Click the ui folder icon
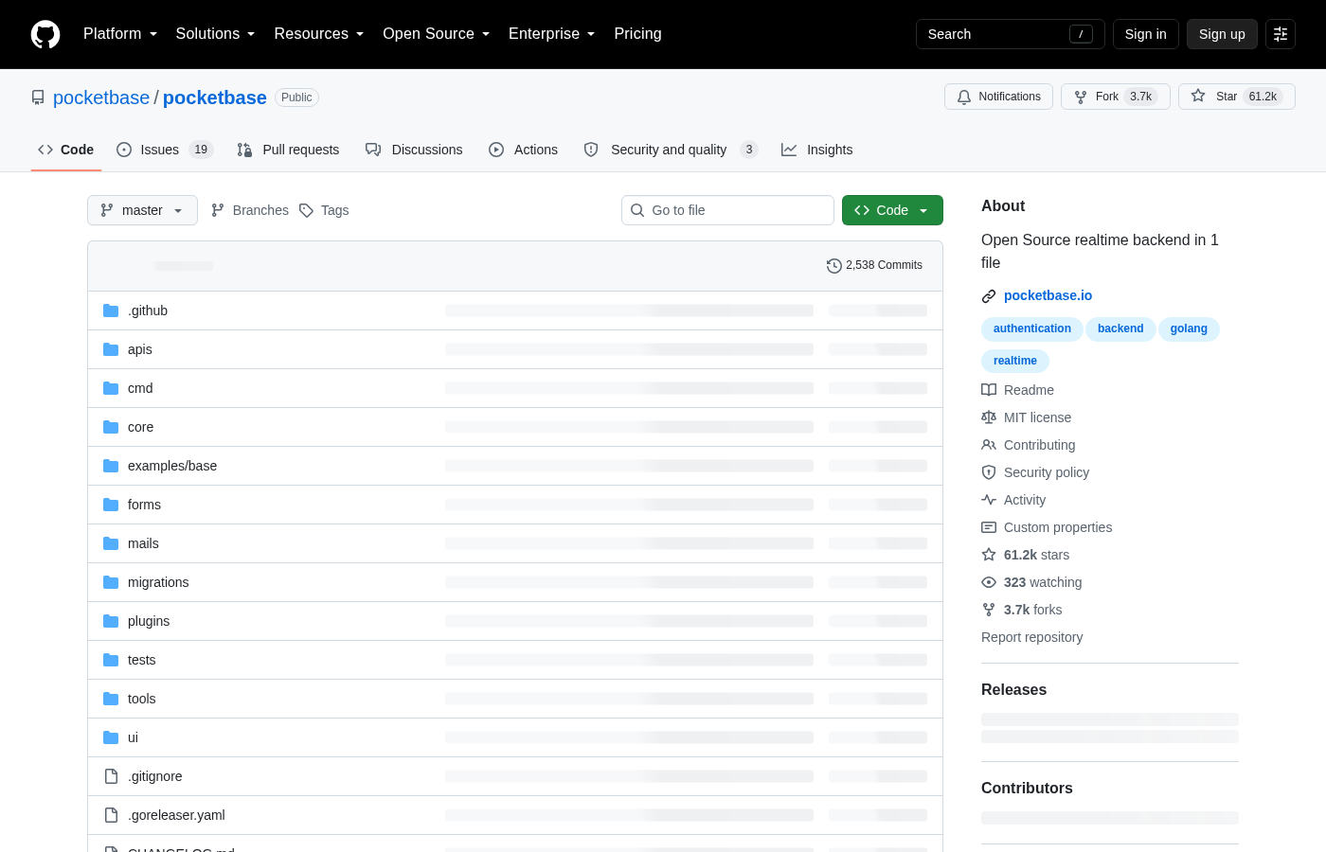This screenshot has width=1326, height=852. click(x=111, y=737)
